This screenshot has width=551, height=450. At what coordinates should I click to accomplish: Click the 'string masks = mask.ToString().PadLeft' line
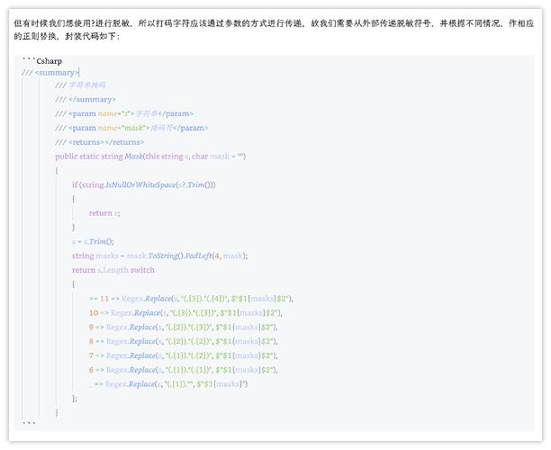click(x=159, y=256)
